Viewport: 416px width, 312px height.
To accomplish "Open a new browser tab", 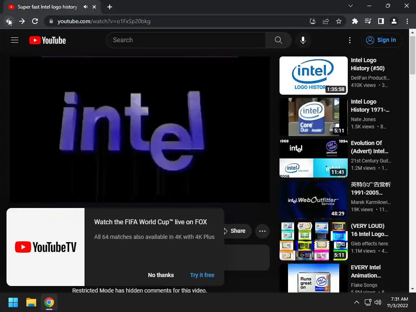I will tap(110, 7).
